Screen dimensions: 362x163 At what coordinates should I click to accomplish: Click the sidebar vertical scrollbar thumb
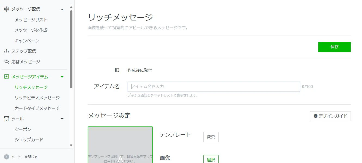coord(71,49)
